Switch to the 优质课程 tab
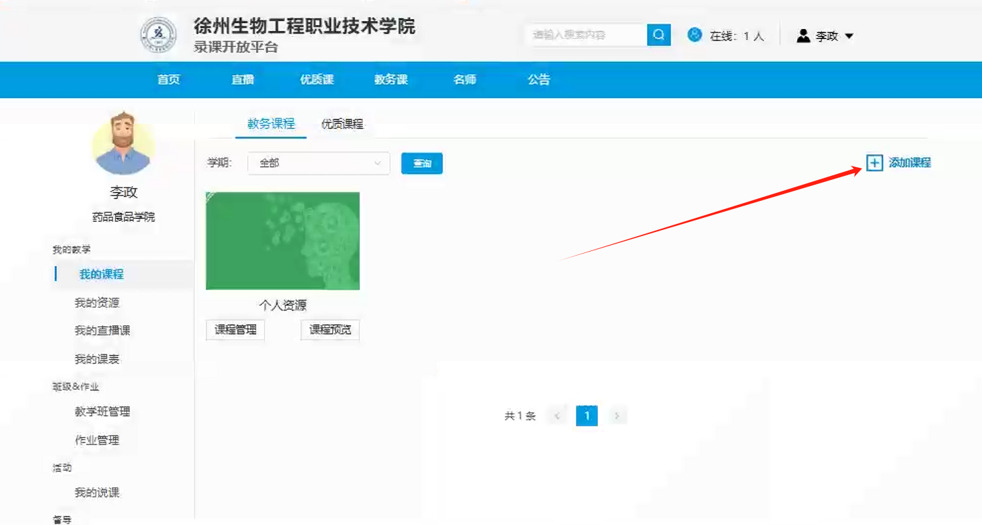Screen dimensions: 982x525 342,124
